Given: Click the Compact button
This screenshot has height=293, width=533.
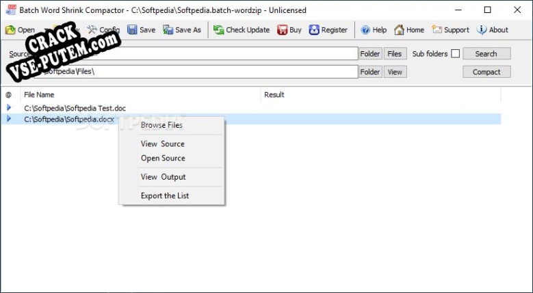Looking at the screenshot, I should point(486,72).
